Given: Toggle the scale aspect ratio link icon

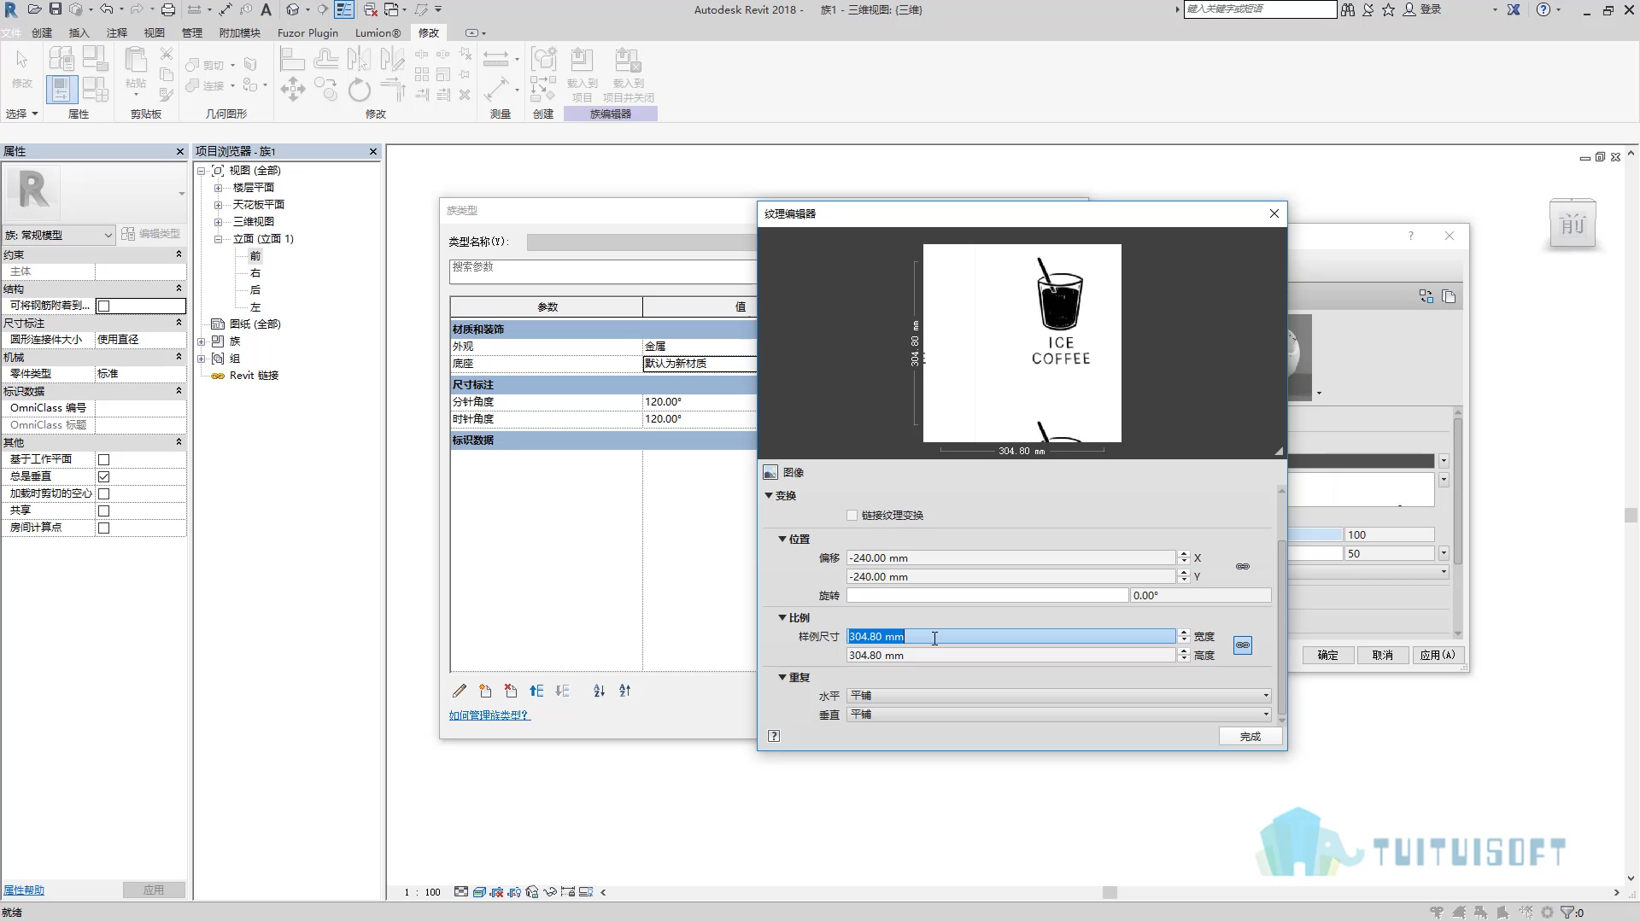Looking at the screenshot, I should coord(1243,645).
